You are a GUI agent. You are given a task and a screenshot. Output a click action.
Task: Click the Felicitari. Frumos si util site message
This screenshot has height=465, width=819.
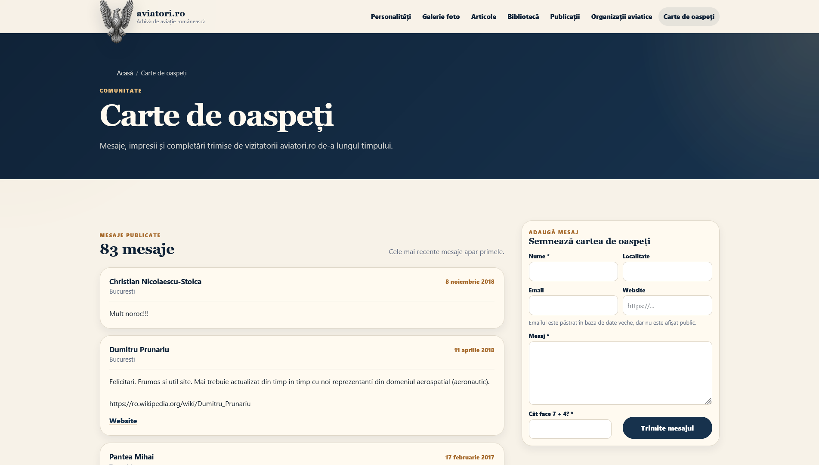tap(299, 381)
